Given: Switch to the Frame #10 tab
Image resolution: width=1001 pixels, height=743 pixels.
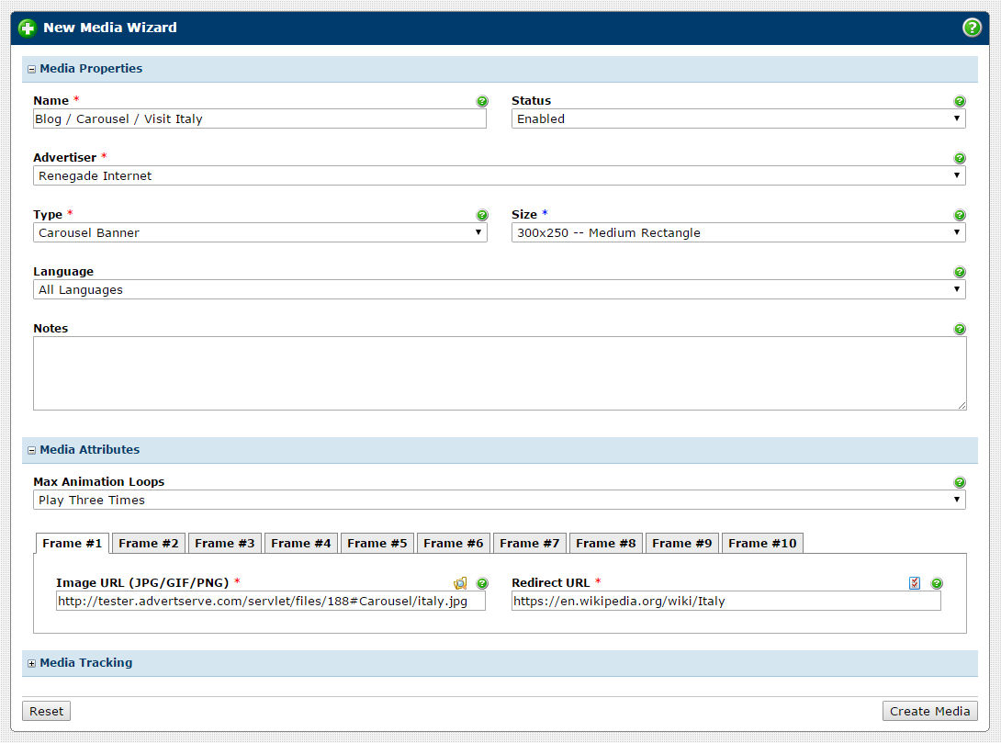Looking at the screenshot, I should [x=762, y=543].
